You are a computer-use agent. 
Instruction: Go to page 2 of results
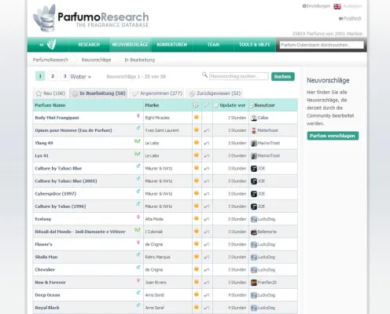coord(53,76)
